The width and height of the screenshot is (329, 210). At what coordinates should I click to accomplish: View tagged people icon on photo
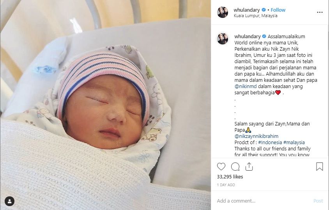point(10,201)
